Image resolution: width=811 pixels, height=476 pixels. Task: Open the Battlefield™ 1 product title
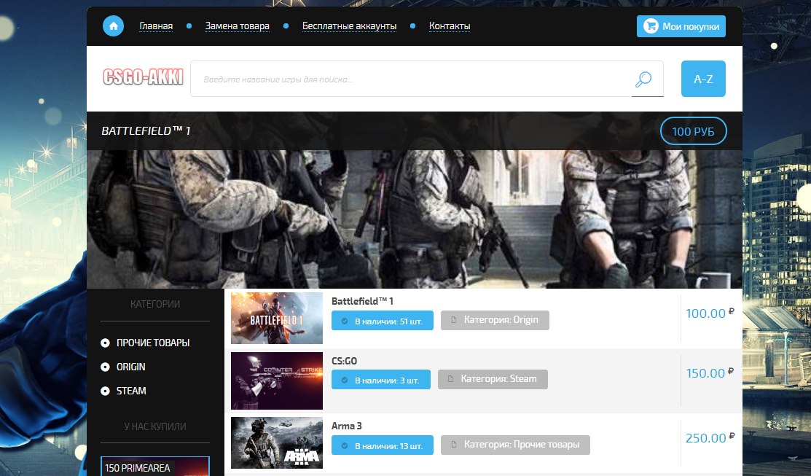[x=363, y=301]
